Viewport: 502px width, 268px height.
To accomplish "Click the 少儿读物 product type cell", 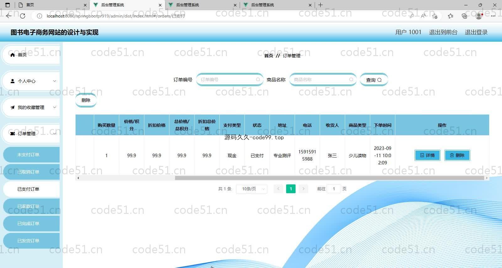I will click(x=357, y=156).
